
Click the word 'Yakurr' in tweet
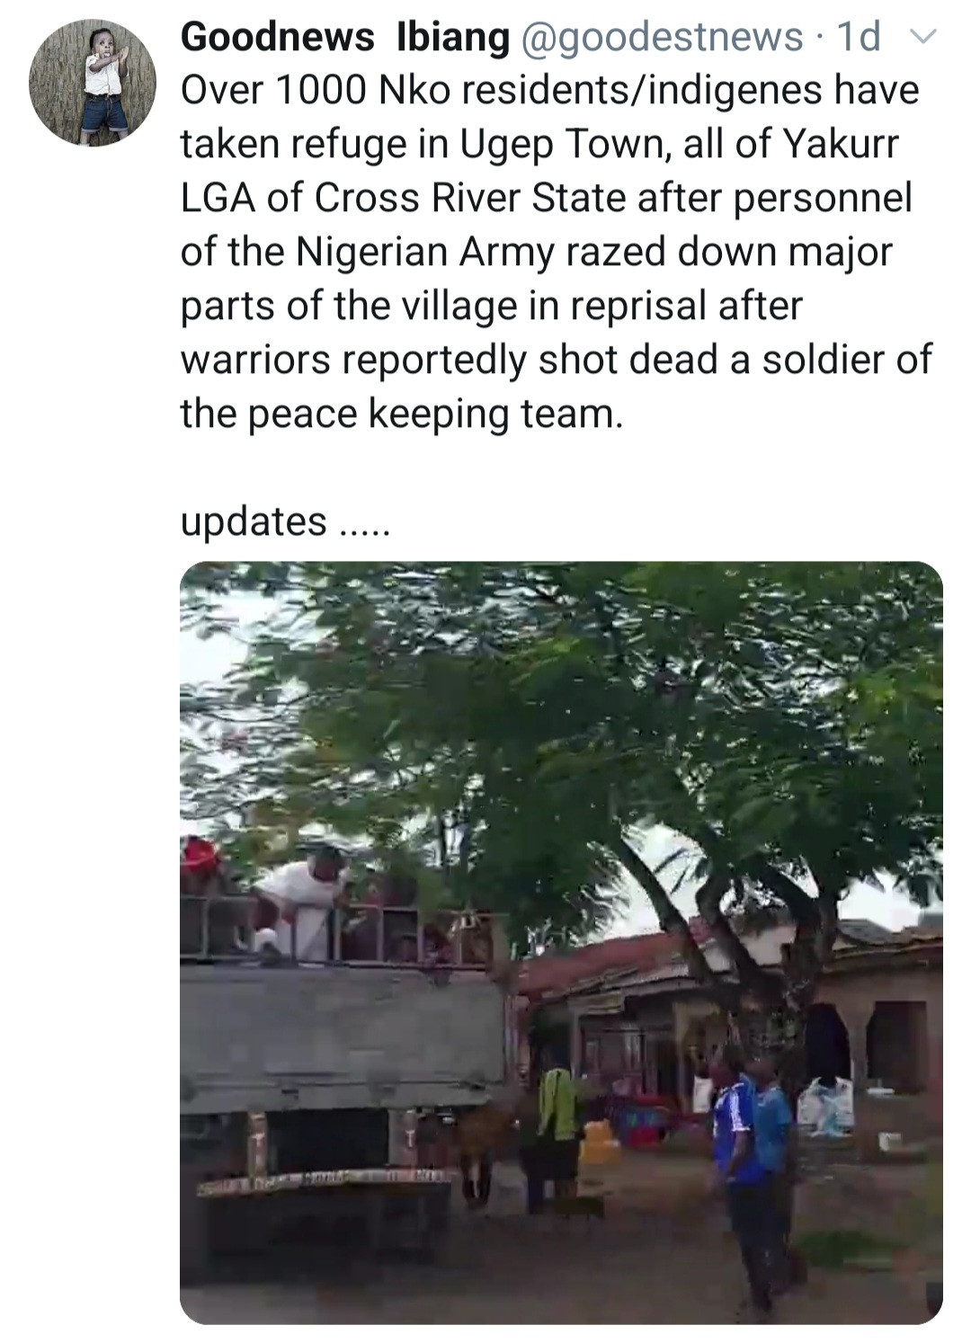tap(841, 145)
